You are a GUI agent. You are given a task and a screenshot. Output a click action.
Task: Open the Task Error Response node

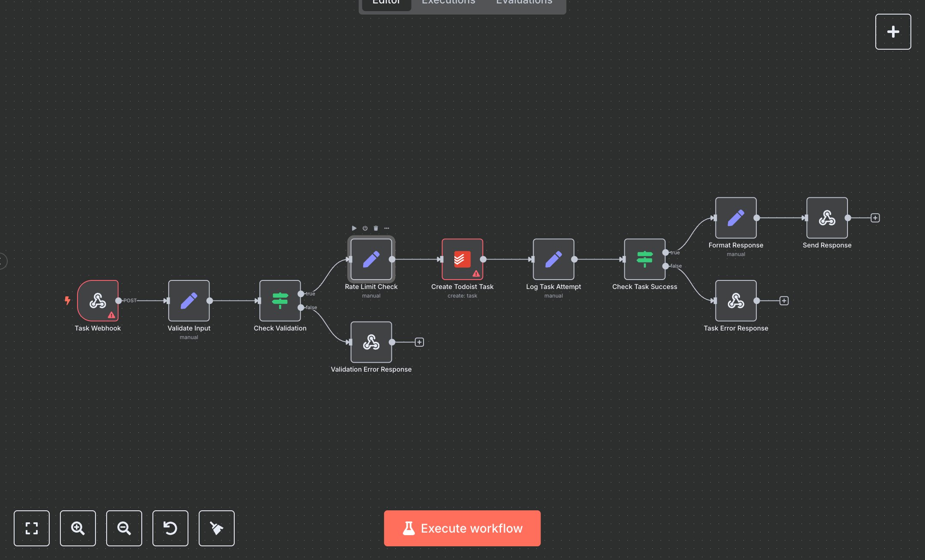[735, 301]
